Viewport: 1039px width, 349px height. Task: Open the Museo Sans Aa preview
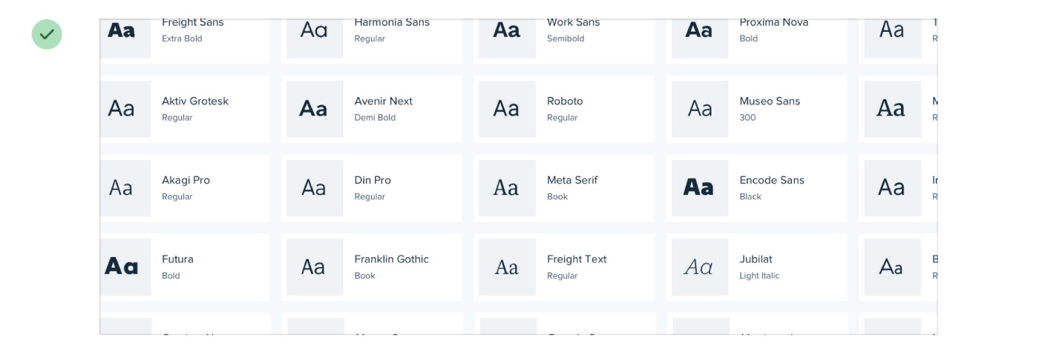[x=700, y=109]
